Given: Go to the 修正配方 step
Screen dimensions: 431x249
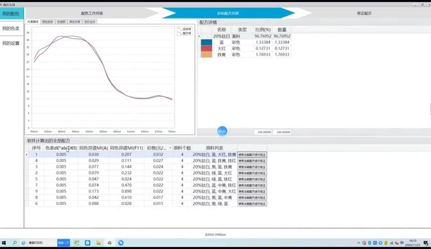Looking at the screenshot, I should click(x=364, y=13).
